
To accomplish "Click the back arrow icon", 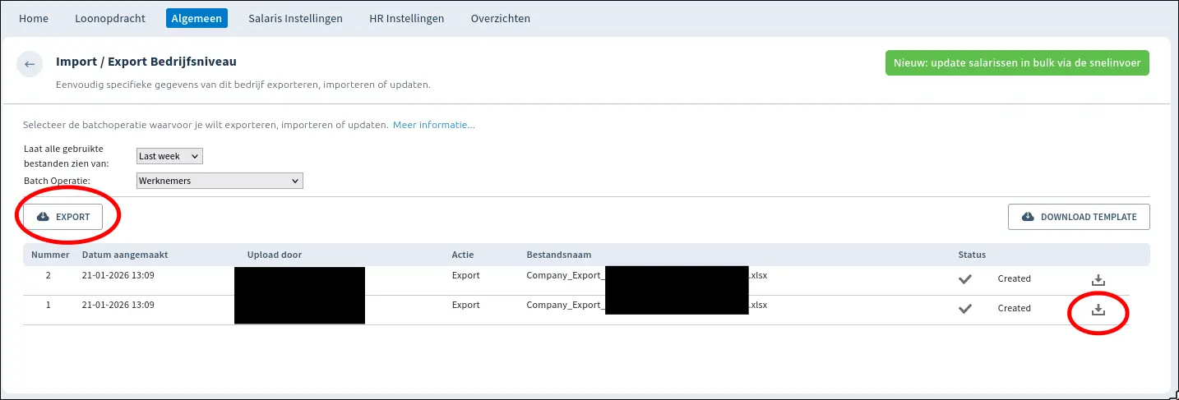I will (x=30, y=65).
